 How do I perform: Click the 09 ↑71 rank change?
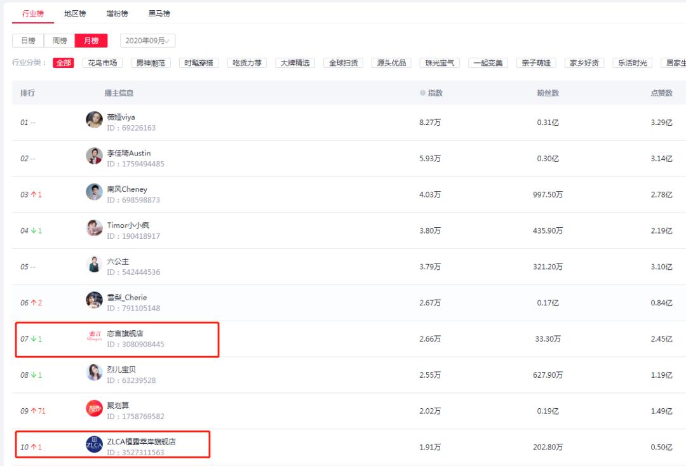click(33, 411)
